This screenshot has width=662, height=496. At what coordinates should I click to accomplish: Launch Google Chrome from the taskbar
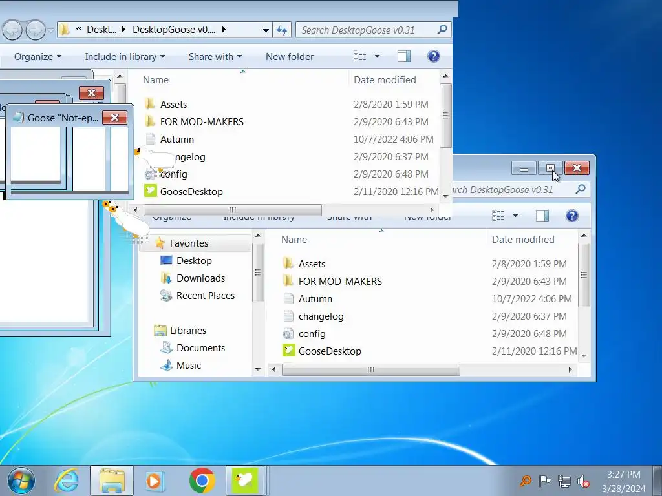pyautogui.click(x=202, y=480)
